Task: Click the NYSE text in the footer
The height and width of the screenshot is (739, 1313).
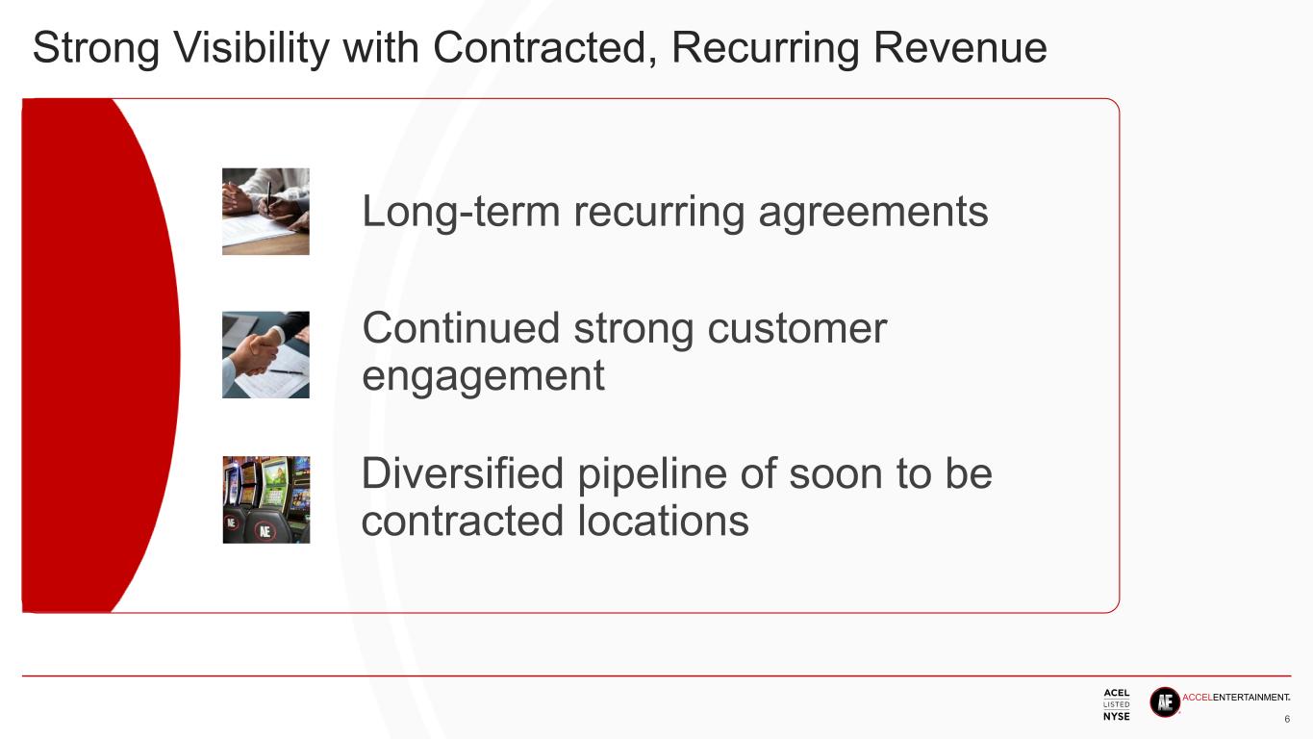Action: click(1117, 716)
